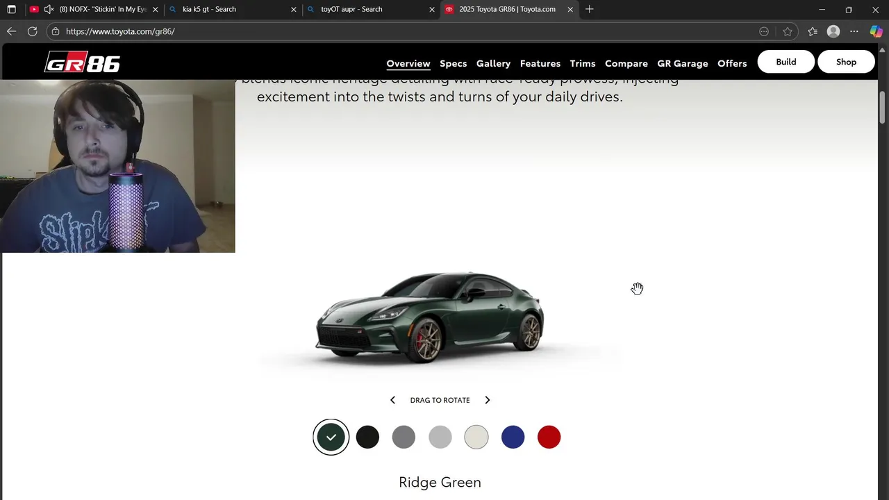Image resolution: width=889 pixels, height=500 pixels.
Task: Open the Features section
Action: (540, 63)
